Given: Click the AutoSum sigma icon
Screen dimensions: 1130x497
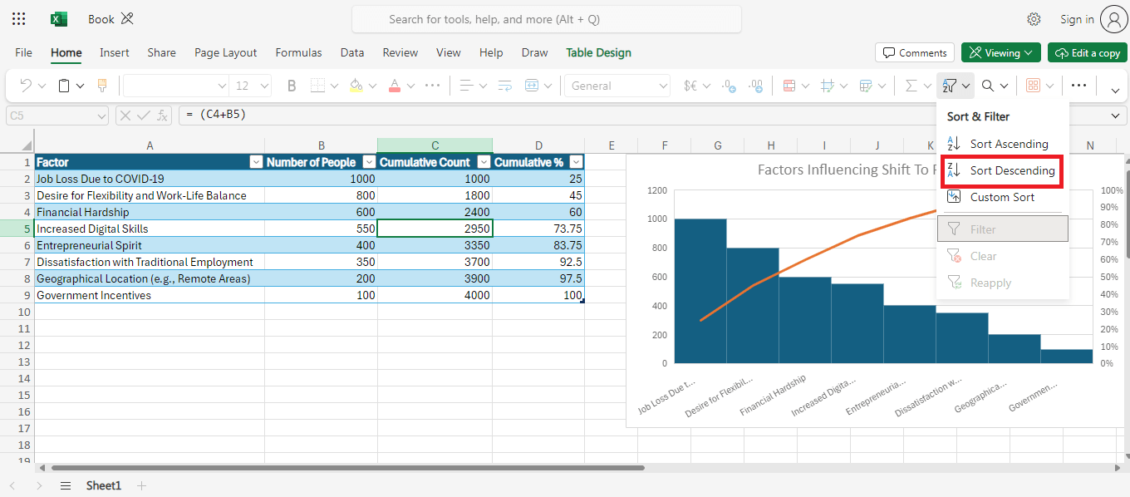Looking at the screenshot, I should pos(911,86).
